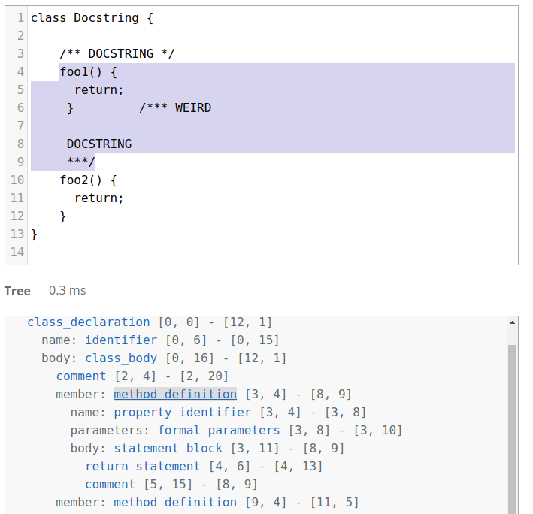
Task: Click line number 14 in gutter
Action: (x=17, y=252)
